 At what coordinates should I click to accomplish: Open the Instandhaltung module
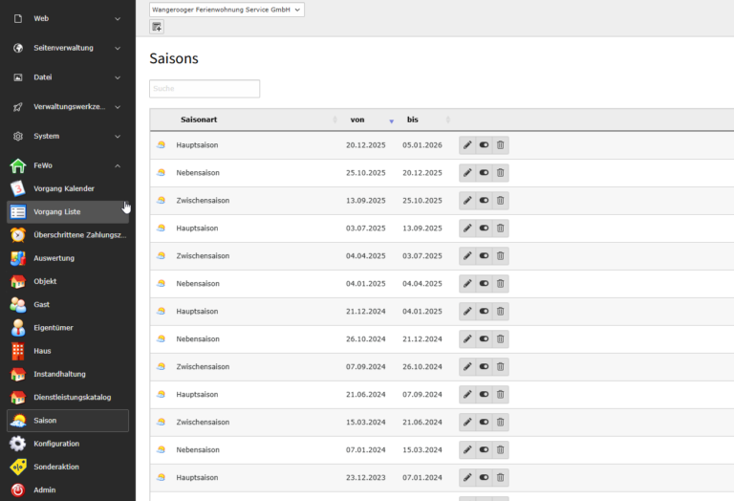(x=68, y=374)
